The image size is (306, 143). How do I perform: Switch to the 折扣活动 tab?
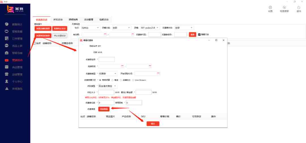coord(58,20)
